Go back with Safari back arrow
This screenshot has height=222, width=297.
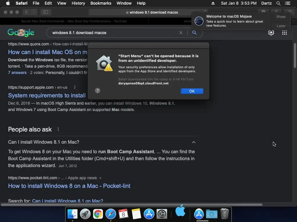(26, 12)
